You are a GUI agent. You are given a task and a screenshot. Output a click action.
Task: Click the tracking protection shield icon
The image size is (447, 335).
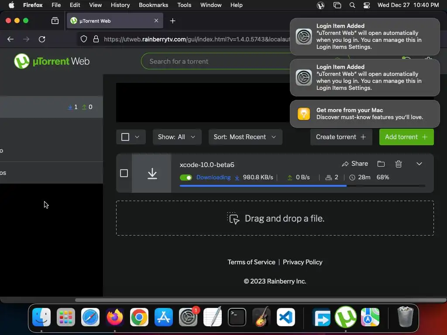pos(84,39)
